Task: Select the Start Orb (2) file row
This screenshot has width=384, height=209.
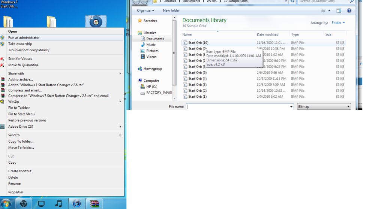Action: (264, 91)
